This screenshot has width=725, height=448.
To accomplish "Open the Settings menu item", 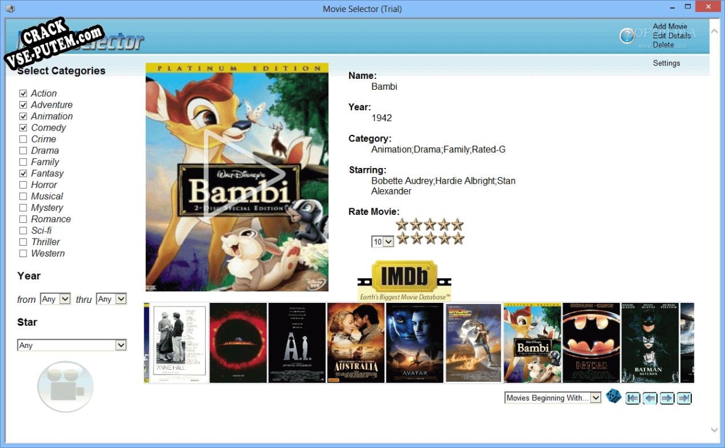I will 667,63.
